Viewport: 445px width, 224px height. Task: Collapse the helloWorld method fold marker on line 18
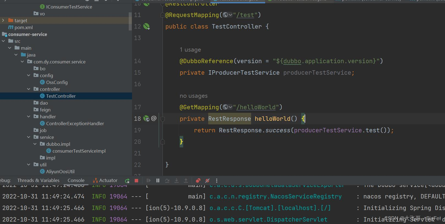pyautogui.click(x=163, y=119)
